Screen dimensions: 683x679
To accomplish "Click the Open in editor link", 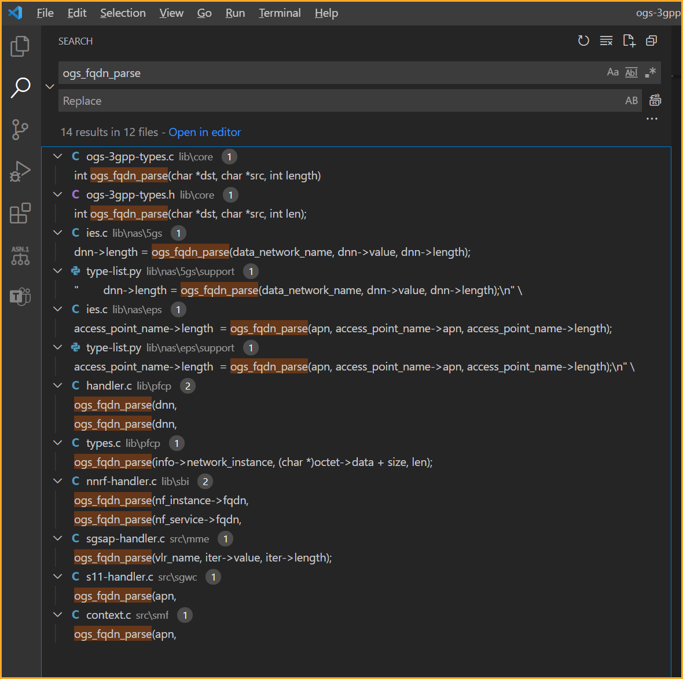I will pos(204,132).
